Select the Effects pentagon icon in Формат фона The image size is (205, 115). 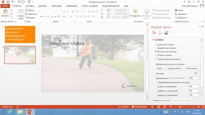pos(160,33)
